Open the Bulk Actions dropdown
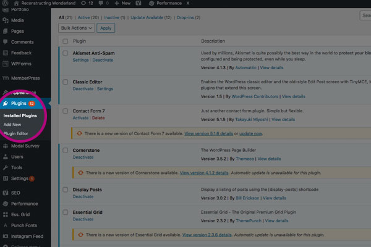 tap(77, 28)
